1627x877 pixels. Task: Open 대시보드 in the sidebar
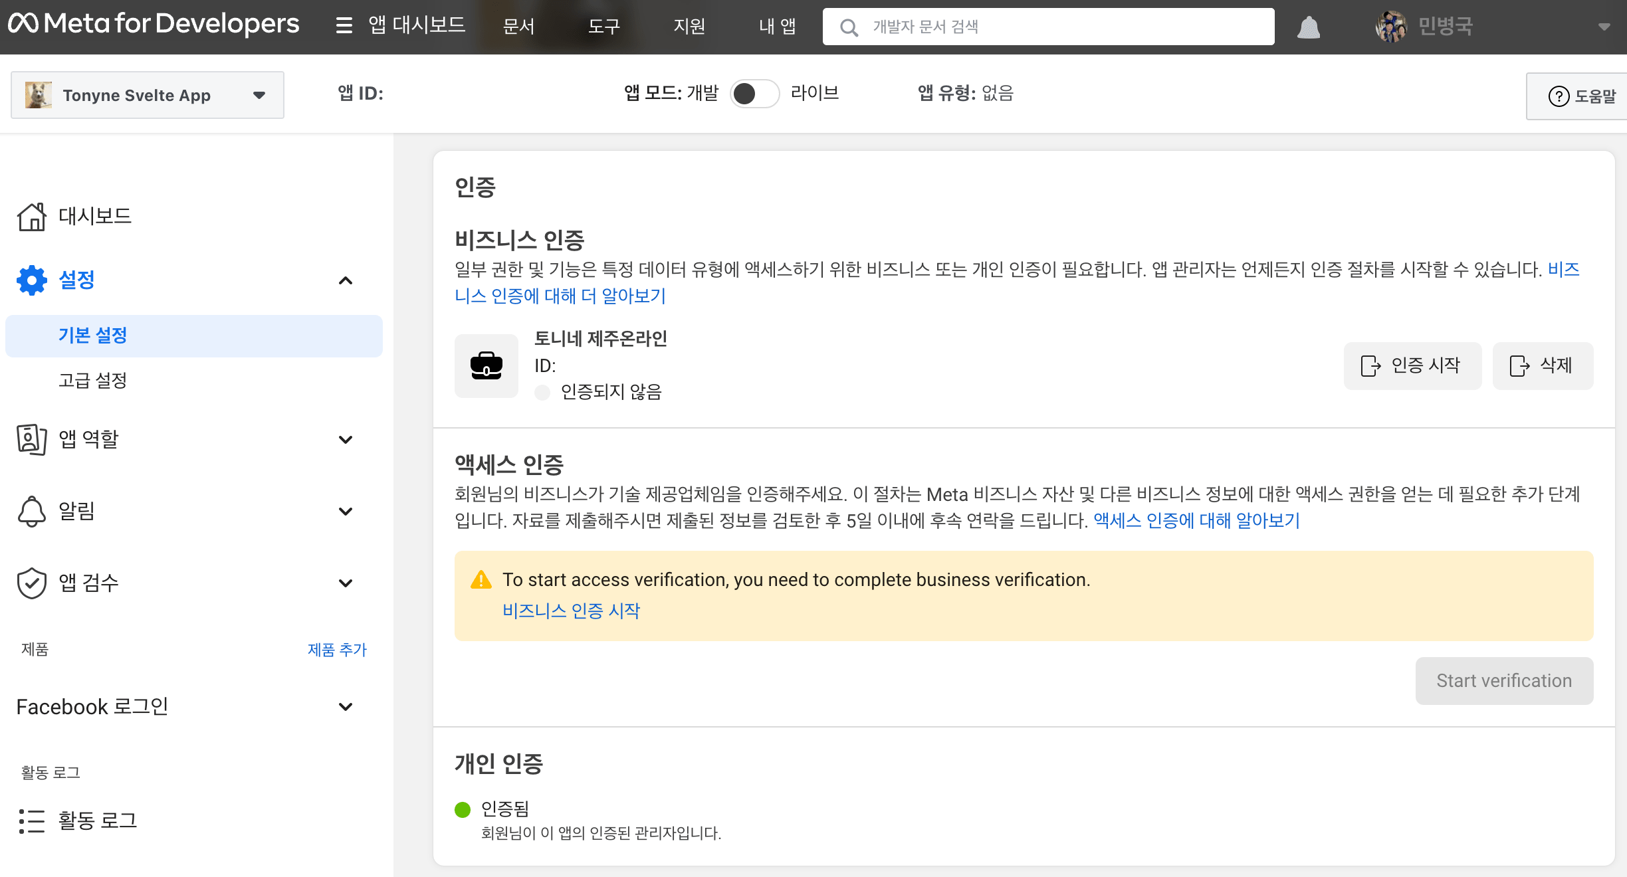click(95, 216)
